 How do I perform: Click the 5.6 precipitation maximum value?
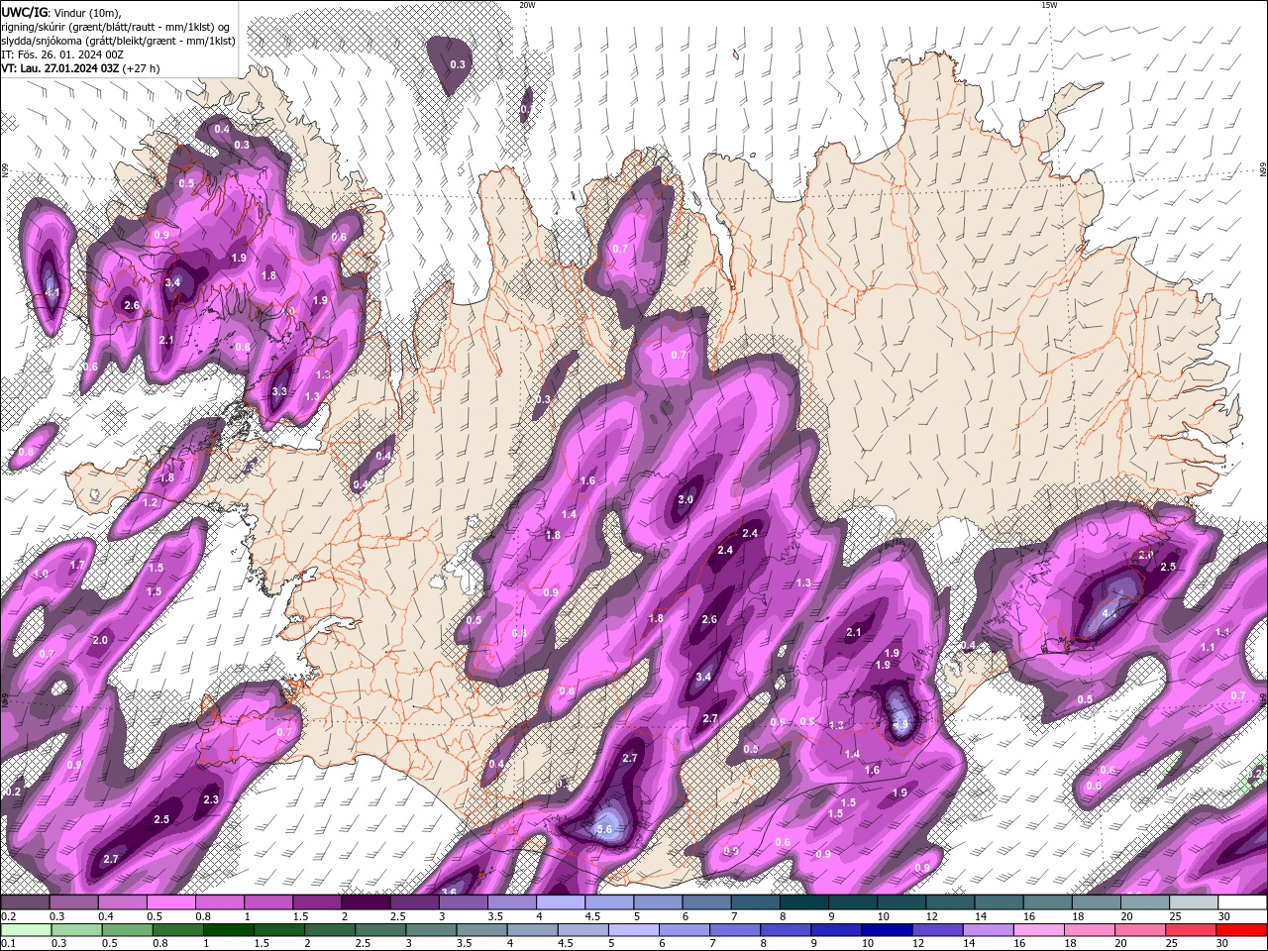point(606,829)
